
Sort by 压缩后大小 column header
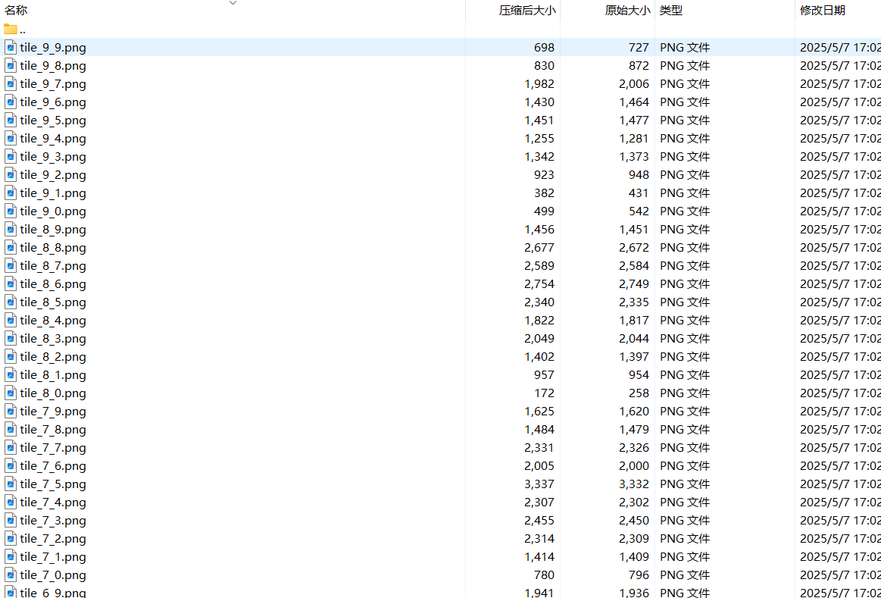pos(527,11)
